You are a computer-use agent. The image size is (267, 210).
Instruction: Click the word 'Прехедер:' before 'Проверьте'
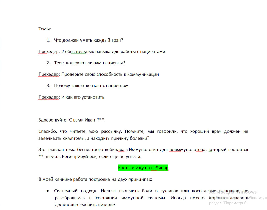click(x=49, y=74)
